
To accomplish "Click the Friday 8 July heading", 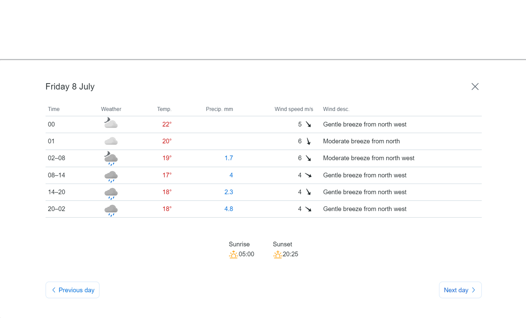I will click(70, 86).
